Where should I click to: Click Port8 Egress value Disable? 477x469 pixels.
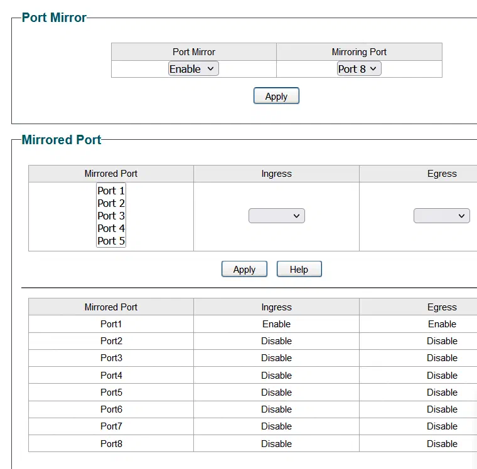pyautogui.click(x=442, y=444)
